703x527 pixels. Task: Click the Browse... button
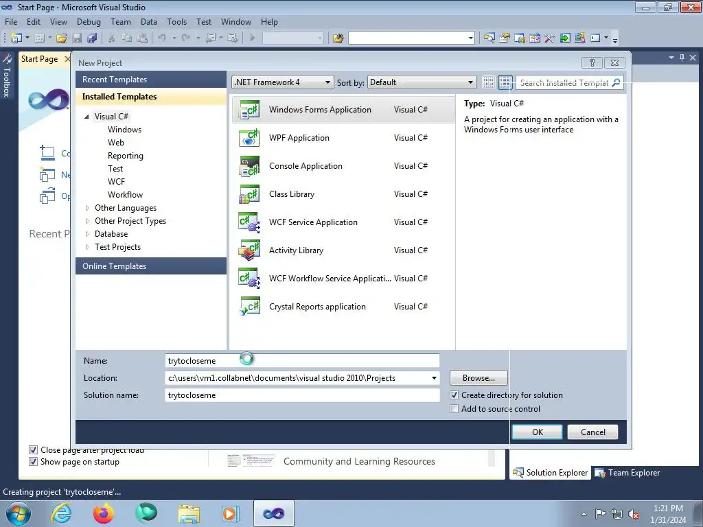pyautogui.click(x=479, y=378)
